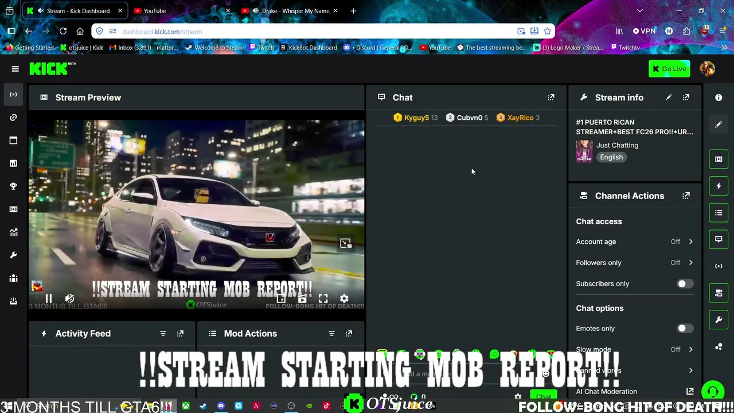Click the bar chart icon in left sidebar

13,163
